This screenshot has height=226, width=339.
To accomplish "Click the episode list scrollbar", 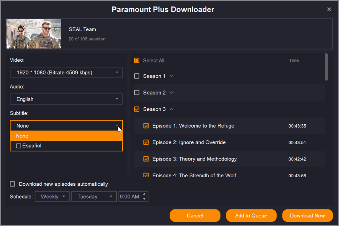I will pos(326,67).
